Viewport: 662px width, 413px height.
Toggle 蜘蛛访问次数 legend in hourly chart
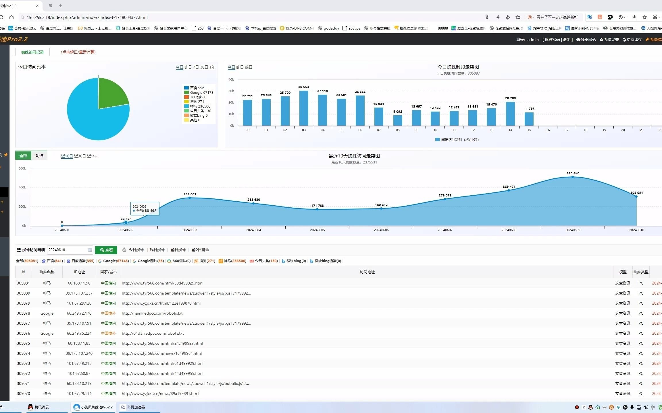pyautogui.click(x=457, y=139)
